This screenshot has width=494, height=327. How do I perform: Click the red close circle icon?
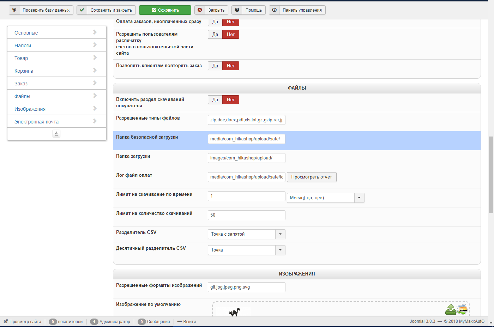click(200, 10)
